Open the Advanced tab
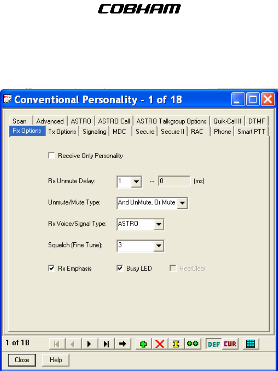Viewport: 278px width, 371px height. (50, 121)
